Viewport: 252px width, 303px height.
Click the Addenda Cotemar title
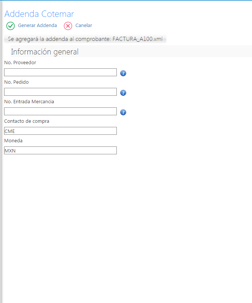[39, 14]
